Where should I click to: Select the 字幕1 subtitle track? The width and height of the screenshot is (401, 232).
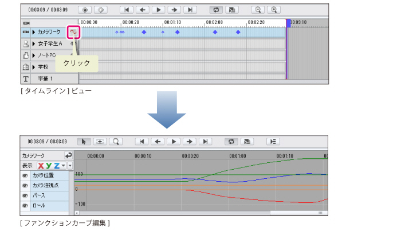(45, 79)
